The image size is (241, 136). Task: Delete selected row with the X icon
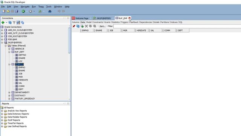86,26
